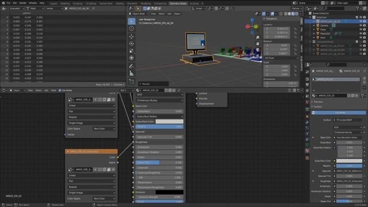This screenshot has height=207, width=368.
Task: Click the zoom magnifier icon in viewport
Action: [x=258, y=37]
